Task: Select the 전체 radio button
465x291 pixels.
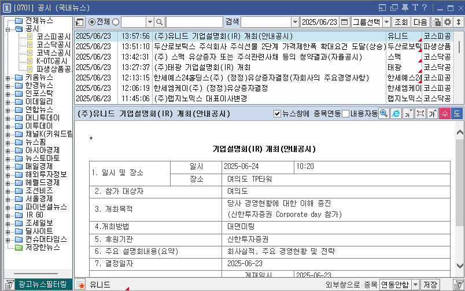Action: click(92, 22)
